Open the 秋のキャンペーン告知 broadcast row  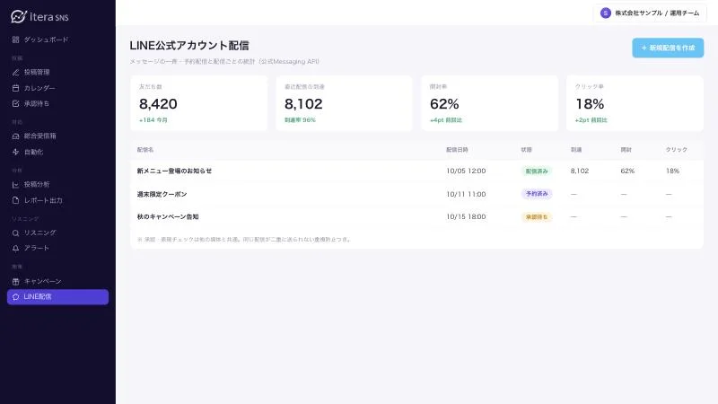pyautogui.click(x=416, y=216)
